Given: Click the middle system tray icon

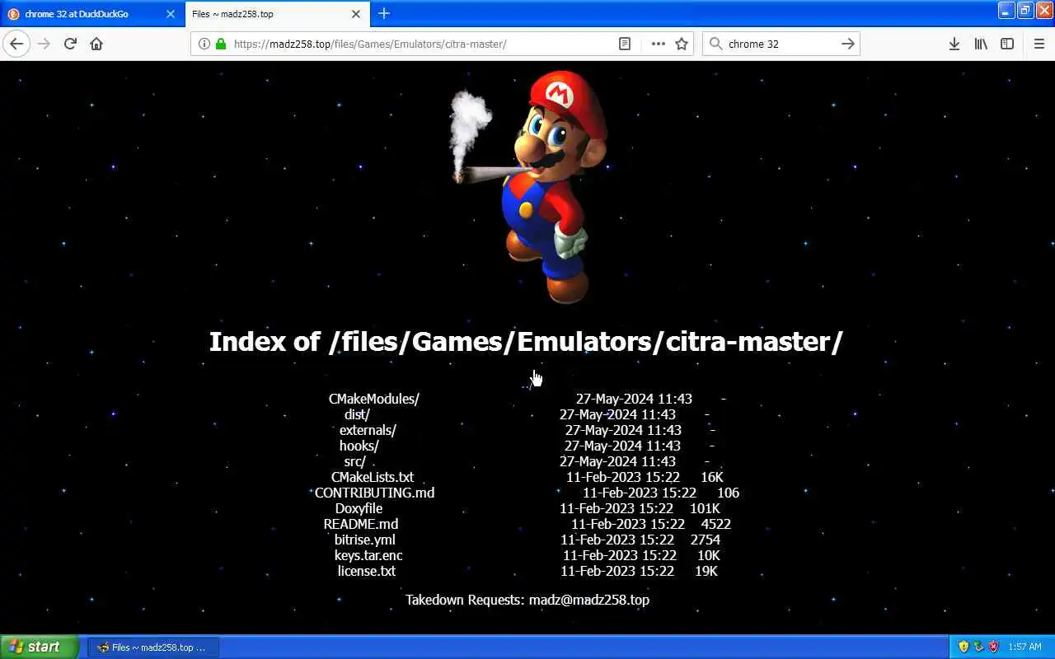Looking at the screenshot, I should 978,647.
